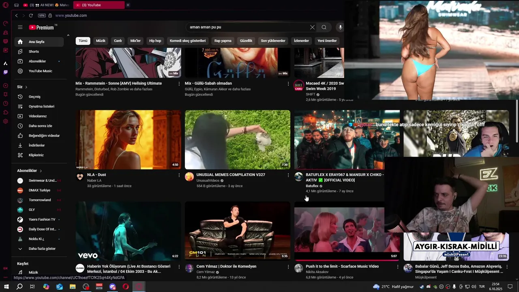The height and width of the screenshot is (292, 519).
Task: Select the Müzik filter chip
Action: coord(101,41)
